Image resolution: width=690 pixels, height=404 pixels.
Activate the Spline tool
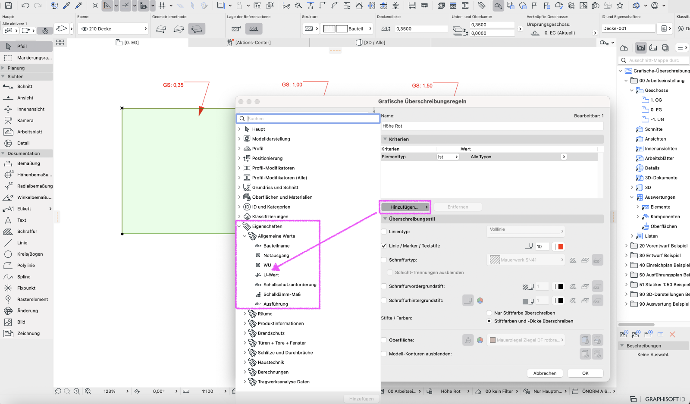pyautogui.click(x=26, y=277)
